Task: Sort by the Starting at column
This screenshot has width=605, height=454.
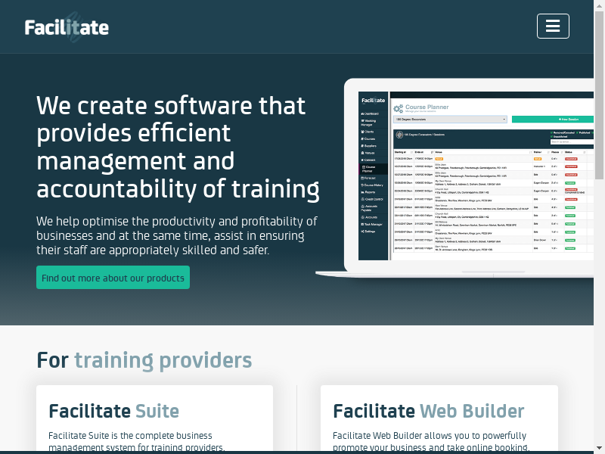Action: [x=401, y=151]
